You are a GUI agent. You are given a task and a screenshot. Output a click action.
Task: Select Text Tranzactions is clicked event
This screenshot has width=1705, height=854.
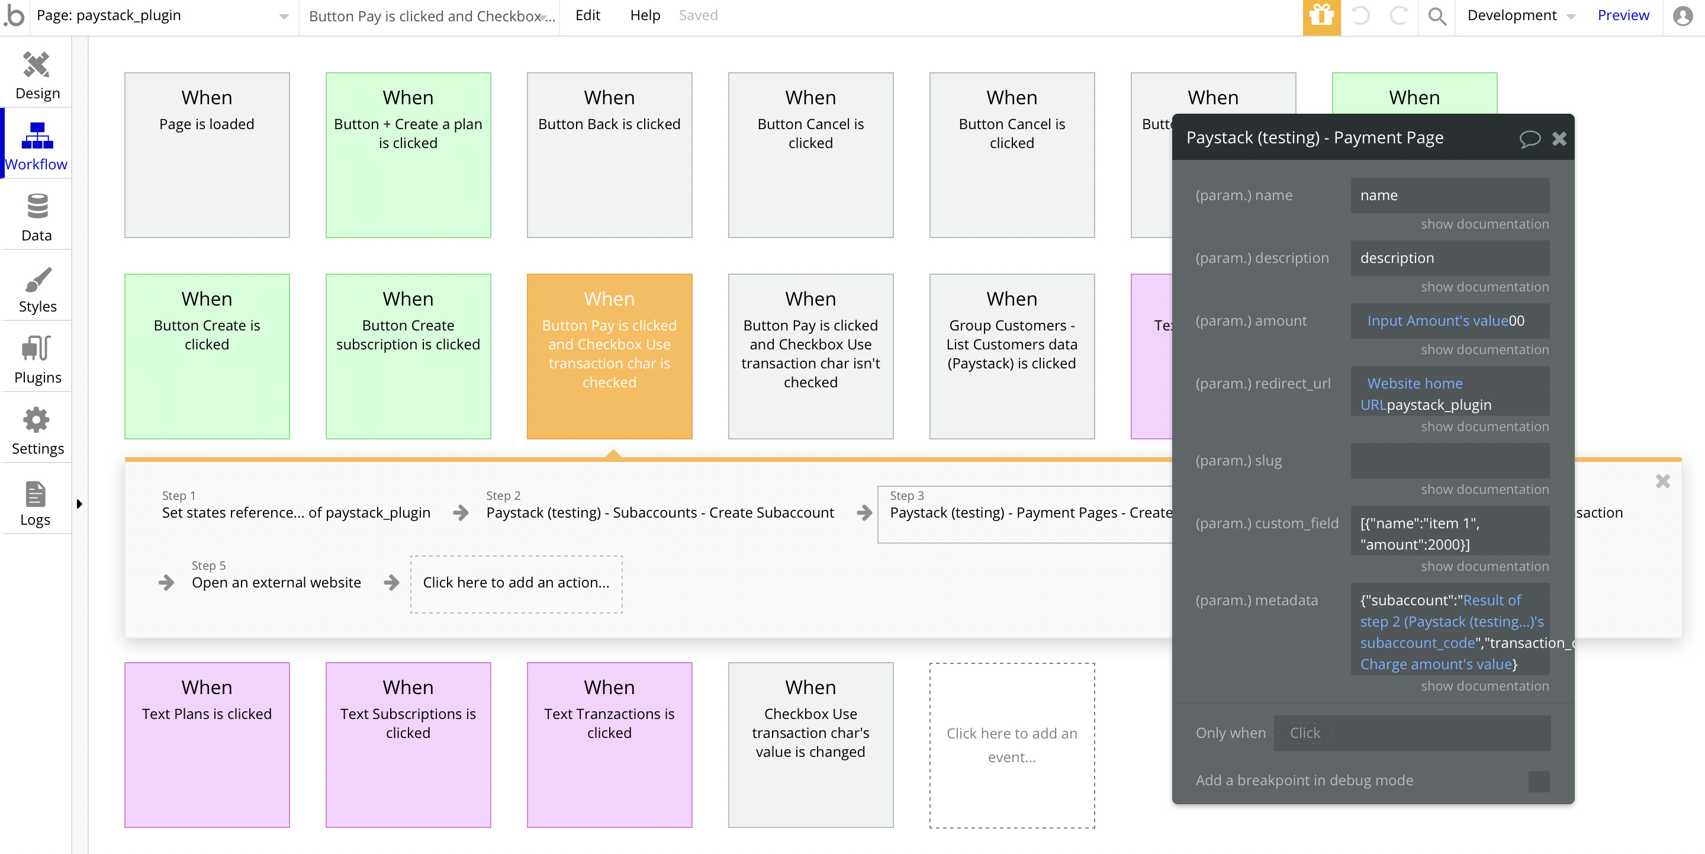[609, 745]
